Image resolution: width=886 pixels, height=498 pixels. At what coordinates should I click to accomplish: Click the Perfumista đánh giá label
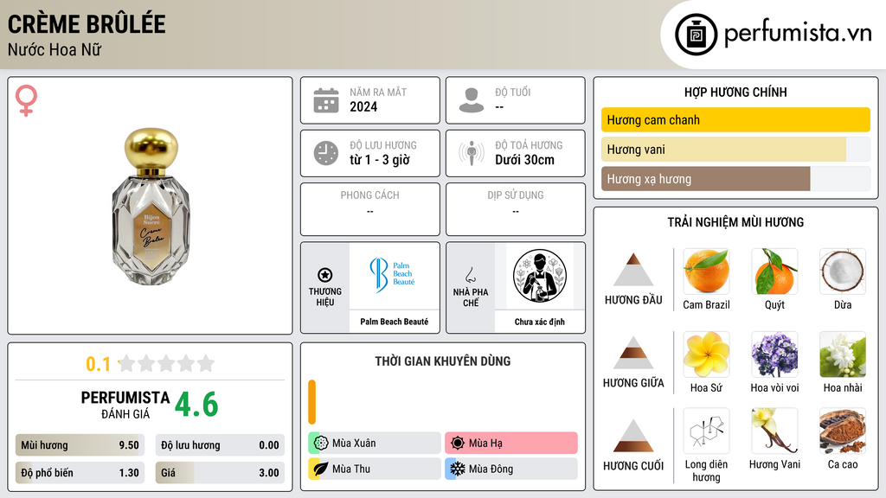(125, 405)
